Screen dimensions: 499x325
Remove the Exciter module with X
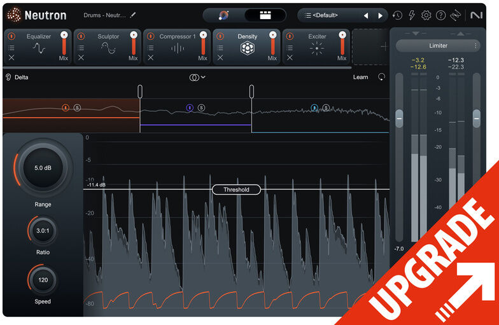[290, 58]
